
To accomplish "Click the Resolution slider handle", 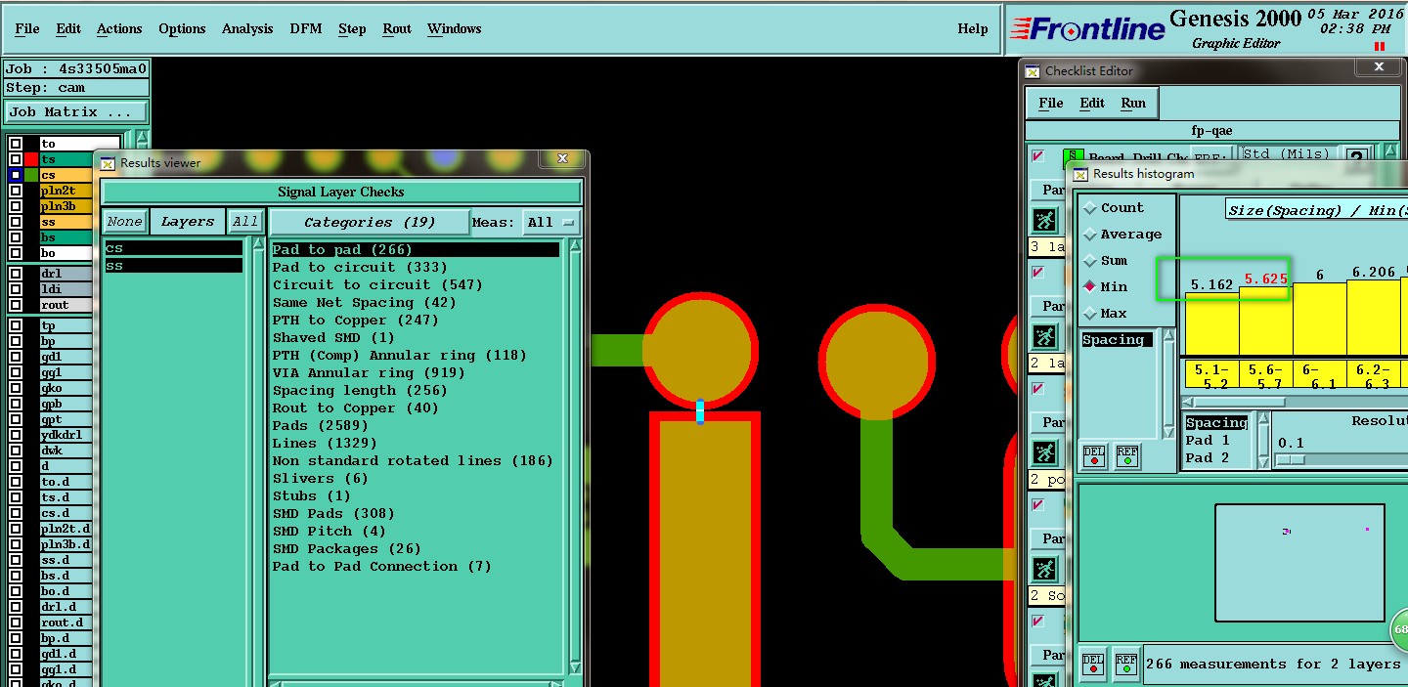I will [x=1291, y=459].
